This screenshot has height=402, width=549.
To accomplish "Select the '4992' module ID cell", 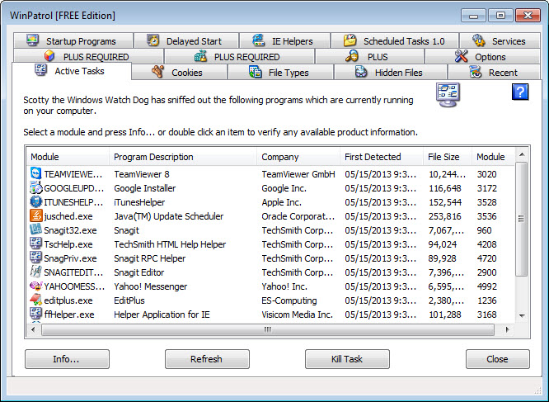I will tap(486, 286).
